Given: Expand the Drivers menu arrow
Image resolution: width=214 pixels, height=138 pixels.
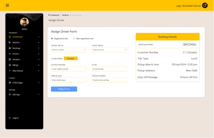Looking at the screenshot, I should (39, 54).
